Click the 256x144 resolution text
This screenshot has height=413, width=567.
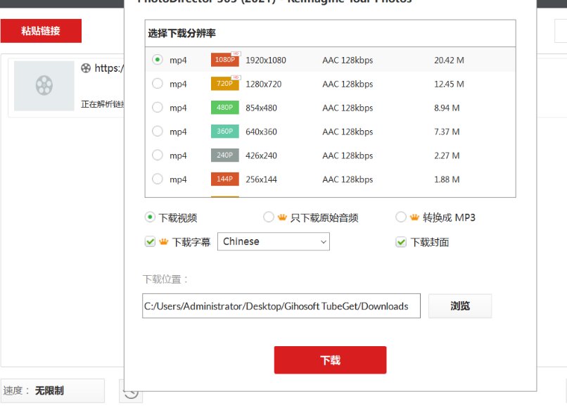[262, 179]
